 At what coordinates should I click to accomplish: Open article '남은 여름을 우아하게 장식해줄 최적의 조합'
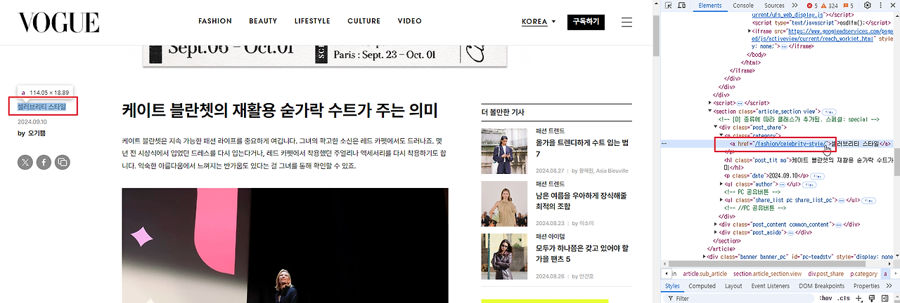581,202
